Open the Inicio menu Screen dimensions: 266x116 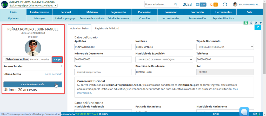click(13, 12)
